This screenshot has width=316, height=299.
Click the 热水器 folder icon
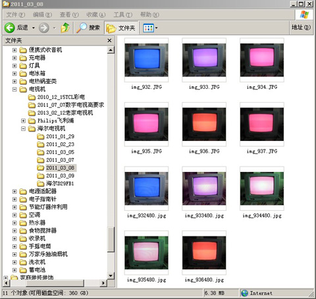[23, 223]
